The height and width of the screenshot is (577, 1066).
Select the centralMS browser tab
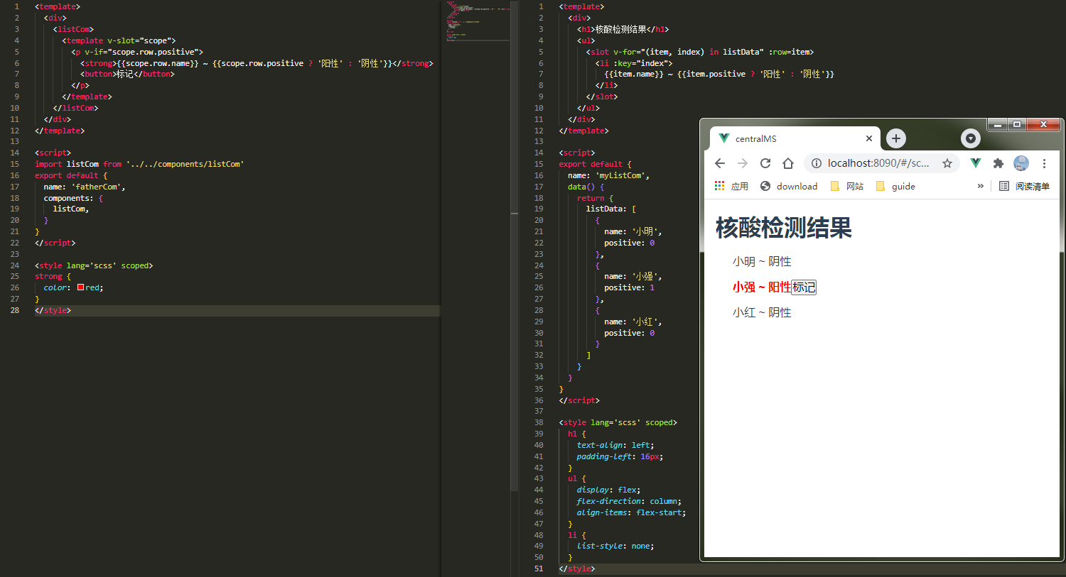click(795, 138)
